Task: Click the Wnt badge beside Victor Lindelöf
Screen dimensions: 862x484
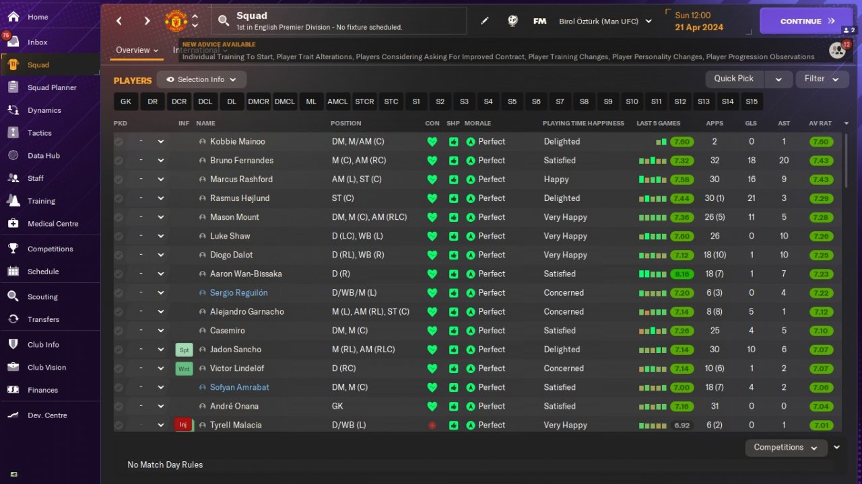Action: point(184,368)
